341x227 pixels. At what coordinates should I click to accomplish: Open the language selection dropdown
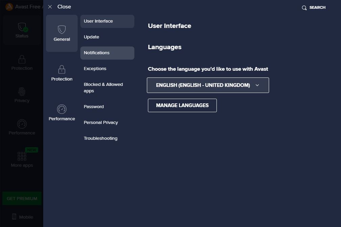pos(208,85)
